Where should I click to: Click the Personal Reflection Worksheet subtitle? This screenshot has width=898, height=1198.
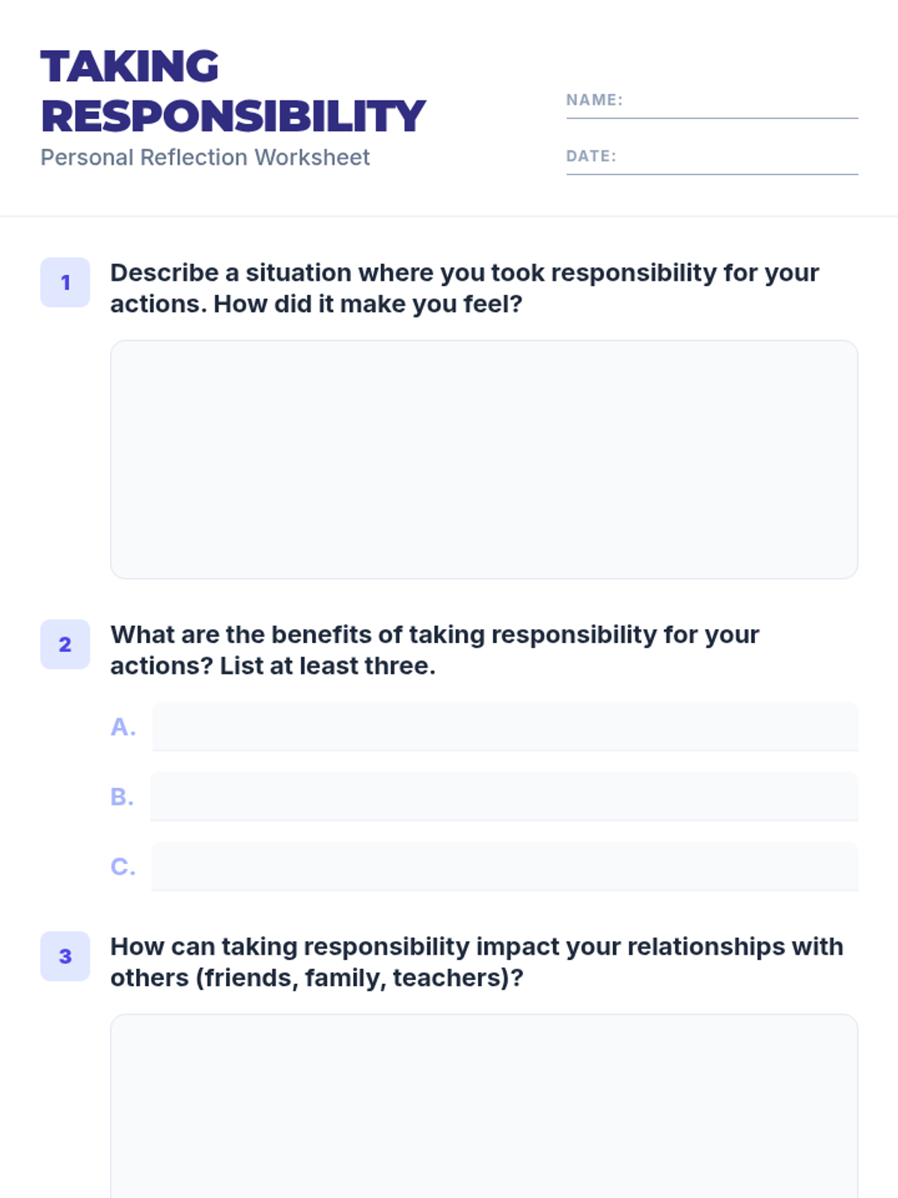[205, 157]
